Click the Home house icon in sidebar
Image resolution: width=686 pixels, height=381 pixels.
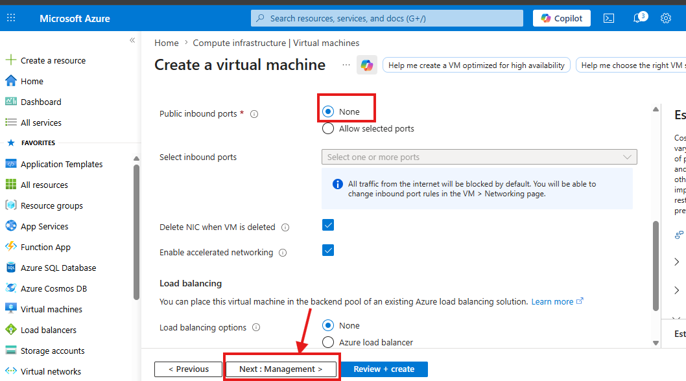11,80
